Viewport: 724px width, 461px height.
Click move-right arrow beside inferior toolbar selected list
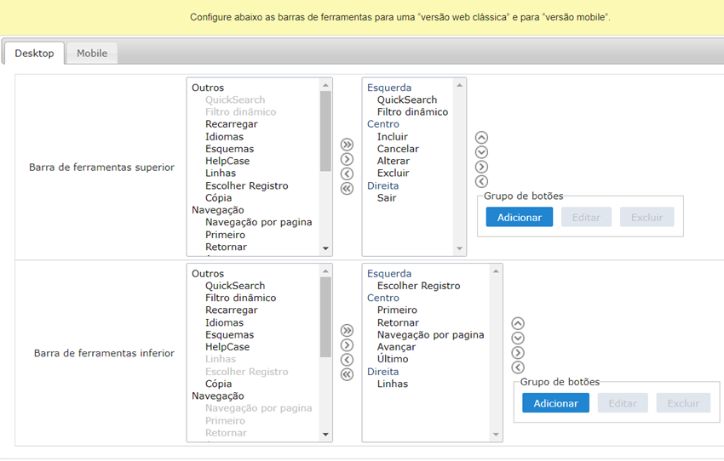[518, 353]
